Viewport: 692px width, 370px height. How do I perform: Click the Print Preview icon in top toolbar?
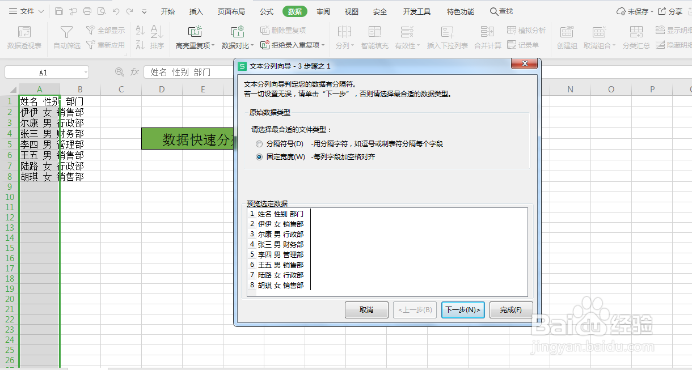coord(101,11)
